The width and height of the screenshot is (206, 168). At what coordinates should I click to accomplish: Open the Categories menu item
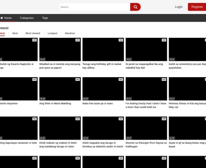point(27,18)
